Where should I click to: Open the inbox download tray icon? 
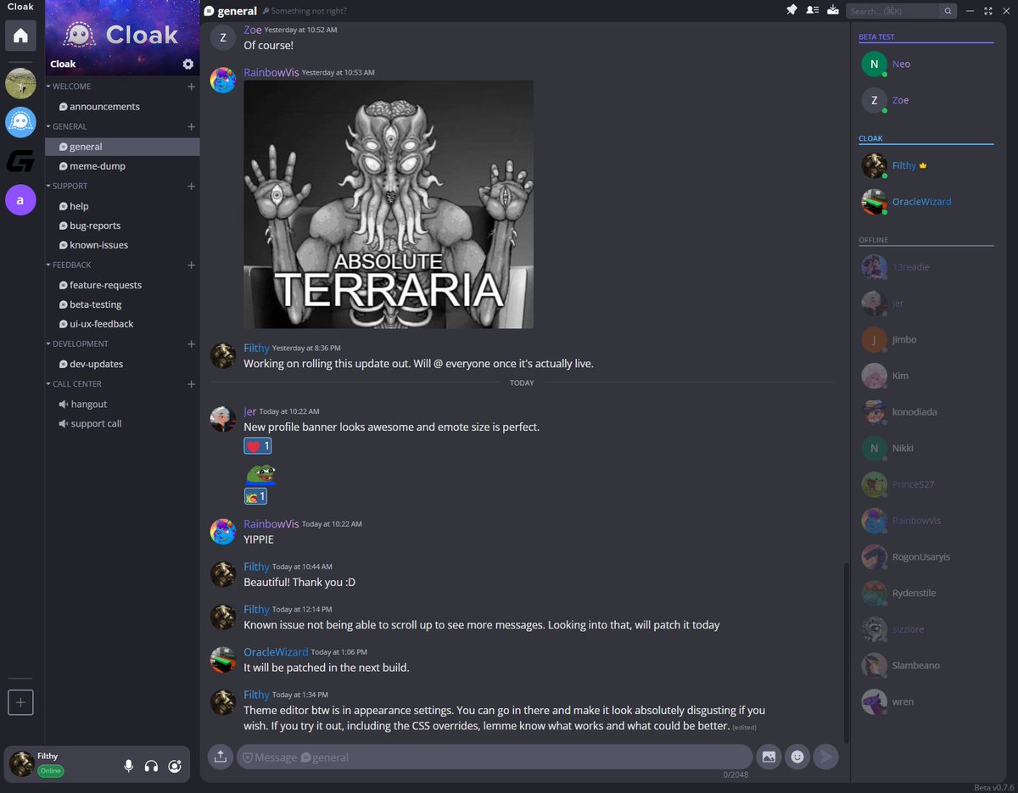[833, 10]
